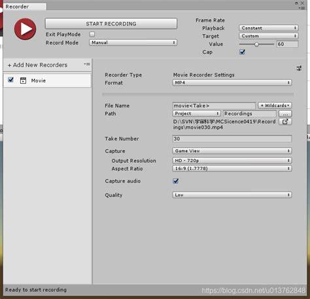Toggle Movie recorder enabled checkbox
Screen dimensions: 310x299
10,80
